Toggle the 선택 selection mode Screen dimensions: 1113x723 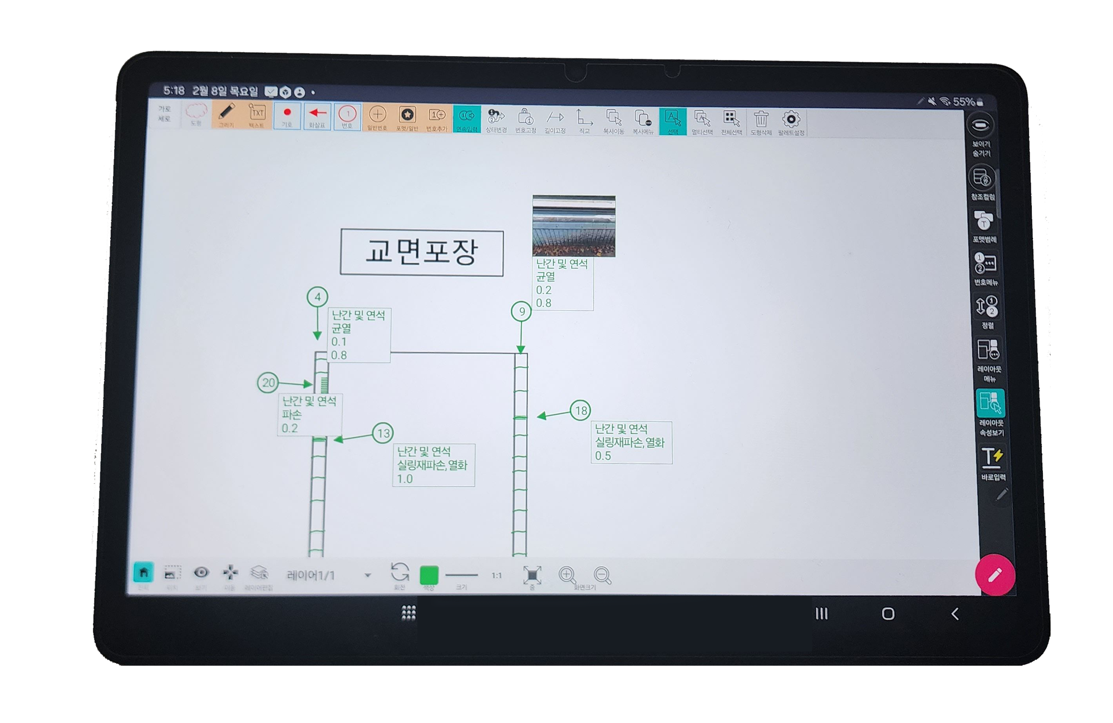[672, 120]
